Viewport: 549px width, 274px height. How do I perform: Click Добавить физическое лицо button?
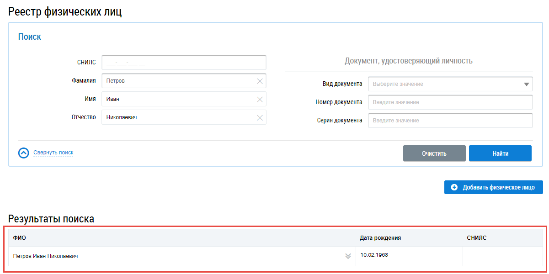point(493,187)
